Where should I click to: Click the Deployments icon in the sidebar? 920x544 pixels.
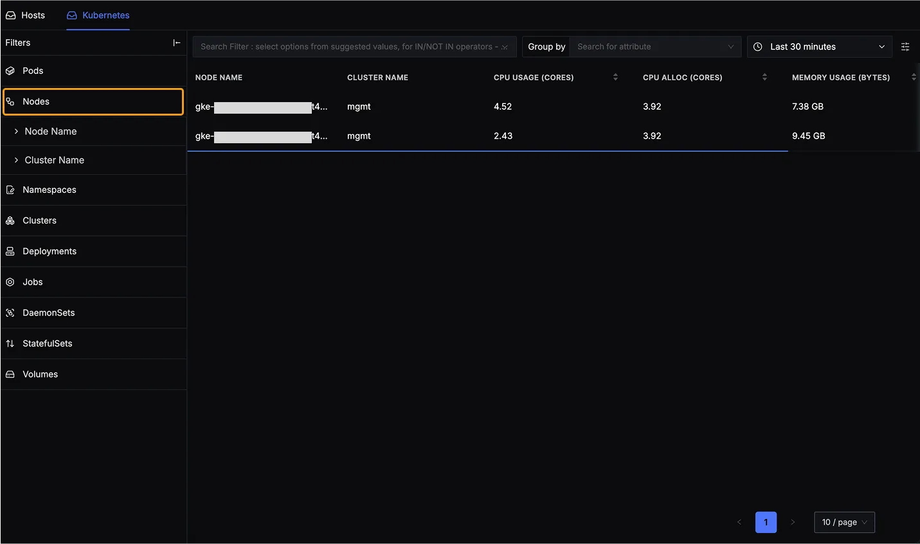coord(10,251)
